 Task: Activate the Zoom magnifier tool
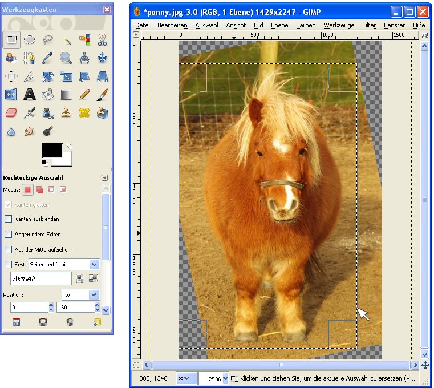pyautogui.click(x=66, y=58)
